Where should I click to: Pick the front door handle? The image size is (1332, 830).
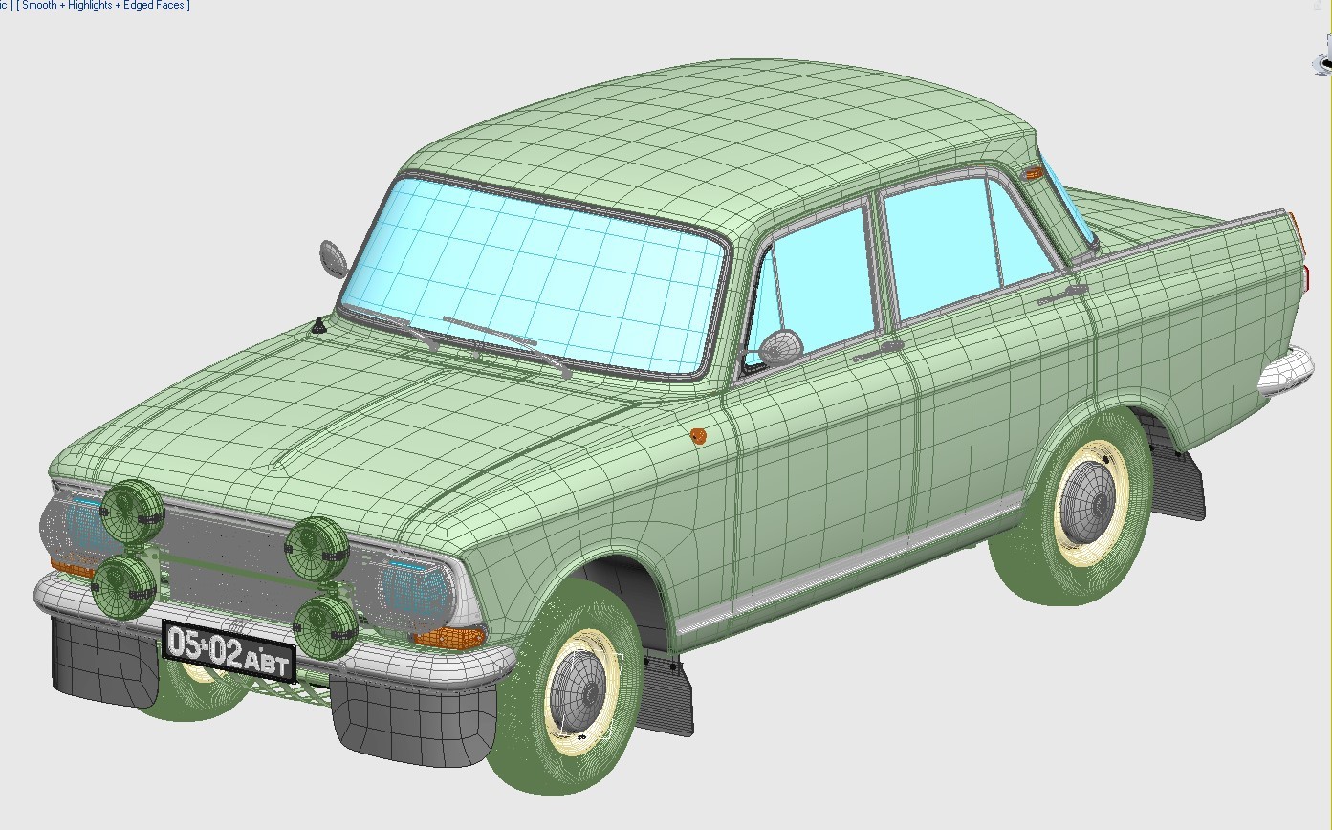(878, 350)
